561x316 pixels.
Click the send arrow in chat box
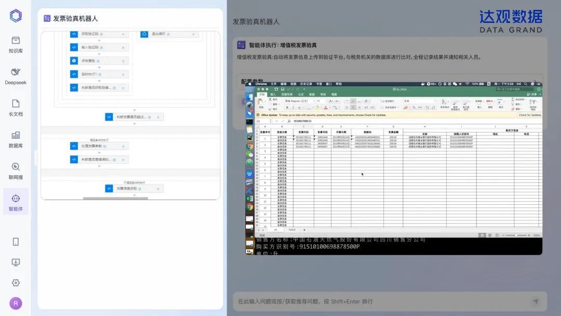pyautogui.click(x=536, y=301)
